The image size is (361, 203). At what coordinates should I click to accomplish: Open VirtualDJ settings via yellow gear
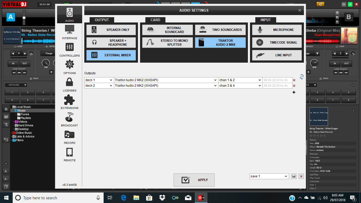click(321, 4)
